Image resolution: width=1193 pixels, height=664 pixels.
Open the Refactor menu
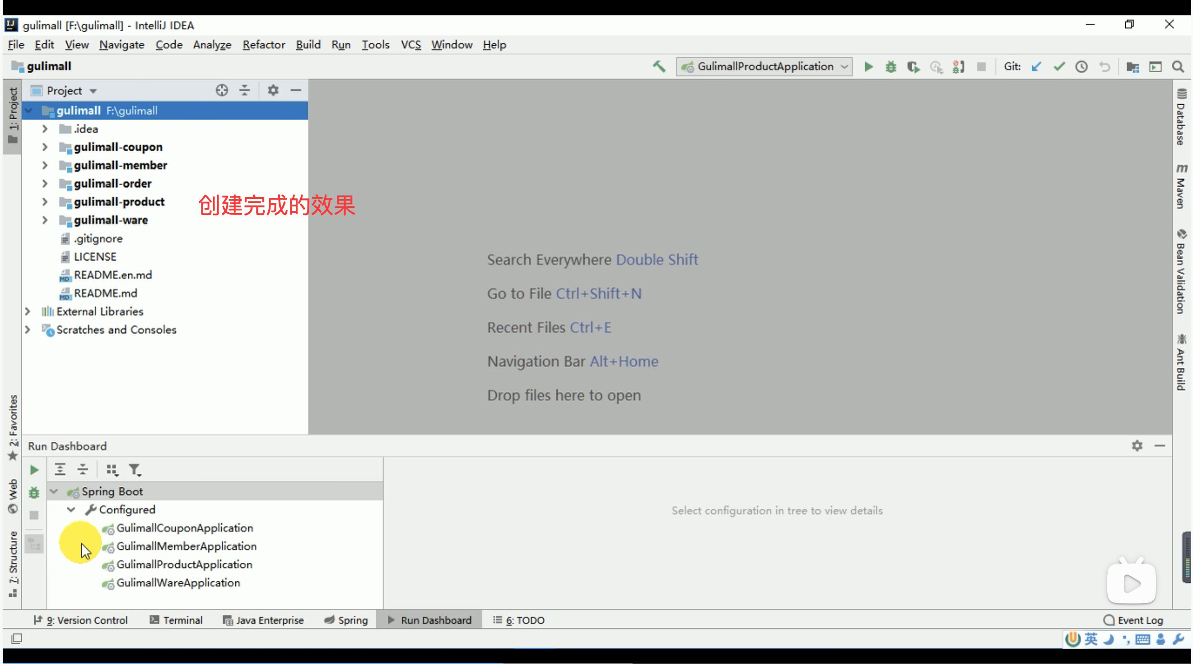(x=264, y=45)
